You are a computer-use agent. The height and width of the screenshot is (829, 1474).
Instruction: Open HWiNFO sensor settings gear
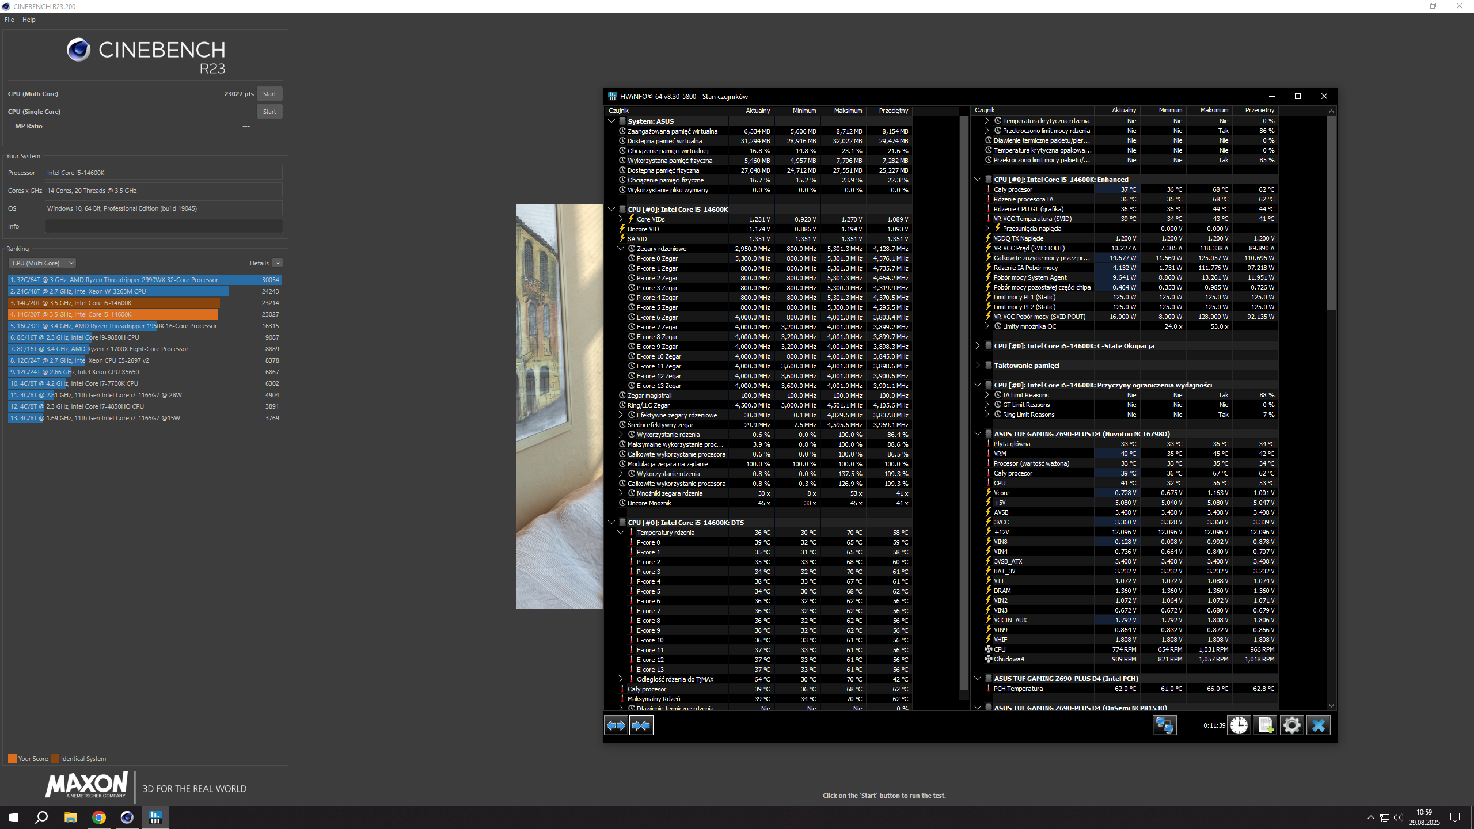click(x=1291, y=725)
